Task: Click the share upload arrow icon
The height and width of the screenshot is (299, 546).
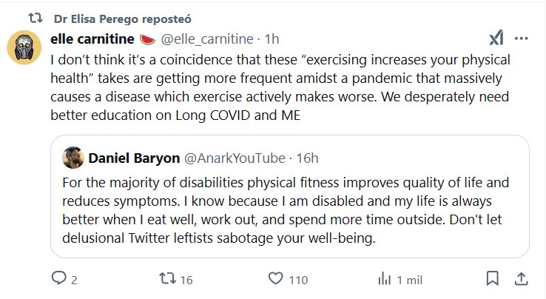Action: point(520,279)
